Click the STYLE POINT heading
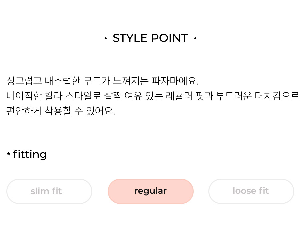 pos(150,38)
